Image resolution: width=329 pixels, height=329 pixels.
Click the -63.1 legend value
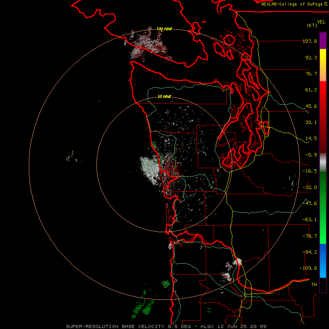pyautogui.click(x=310, y=220)
